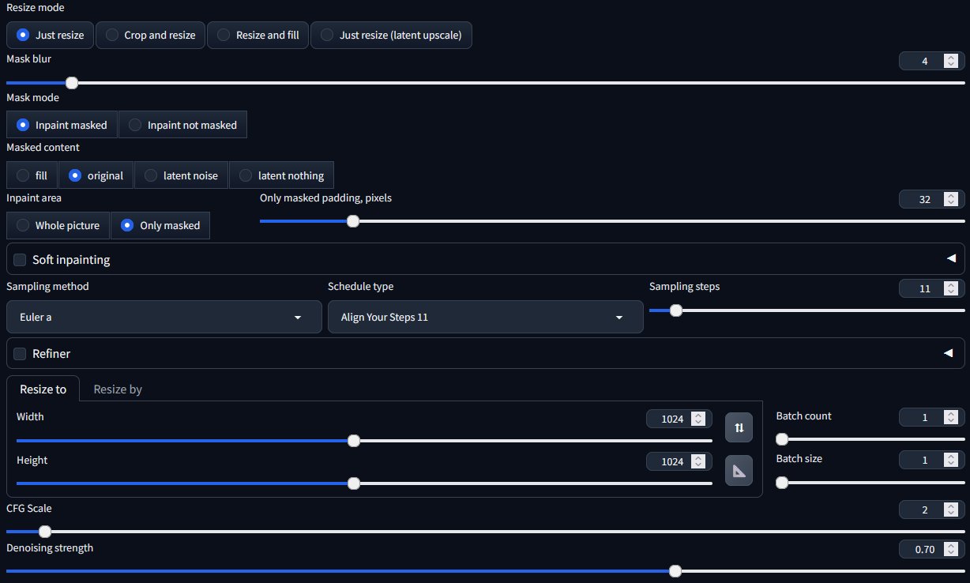Image resolution: width=970 pixels, height=583 pixels.
Task: Open the Schedule type dropdown
Action: tap(486, 317)
